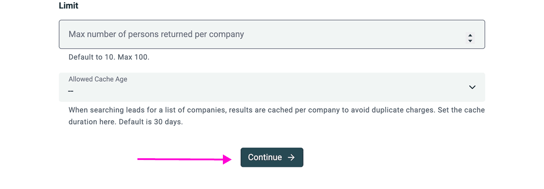544x189 pixels.
Task: Click the right arrow icon inside Continue
Action: pos(291,157)
